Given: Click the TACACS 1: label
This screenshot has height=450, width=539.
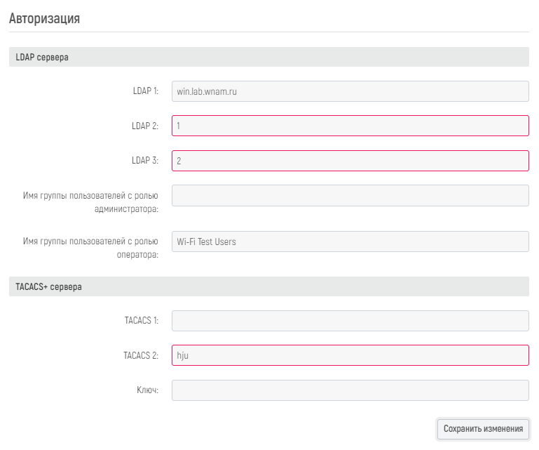Looking at the screenshot, I should point(141,321).
